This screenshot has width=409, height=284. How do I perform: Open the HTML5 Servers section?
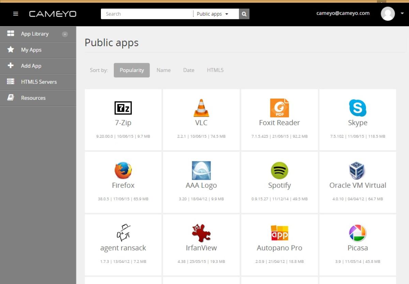[x=39, y=82]
